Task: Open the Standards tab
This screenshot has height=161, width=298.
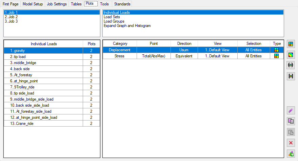Action: coord(121,4)
